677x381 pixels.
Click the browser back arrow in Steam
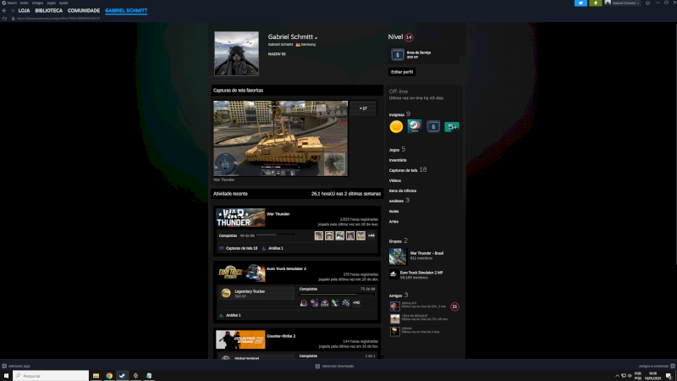coord(6,11)
